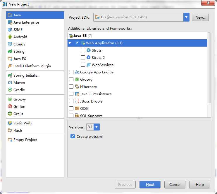
Task: Click the SQL Support label
Action: [91, 116]
